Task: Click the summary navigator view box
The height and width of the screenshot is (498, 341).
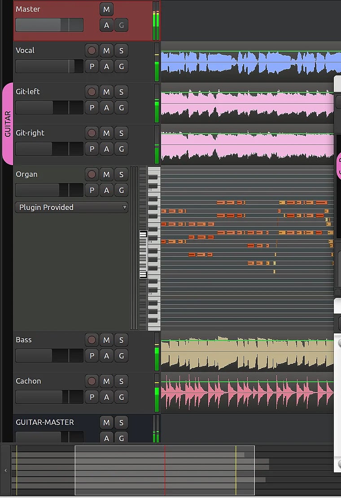Action: coord(165,470)
